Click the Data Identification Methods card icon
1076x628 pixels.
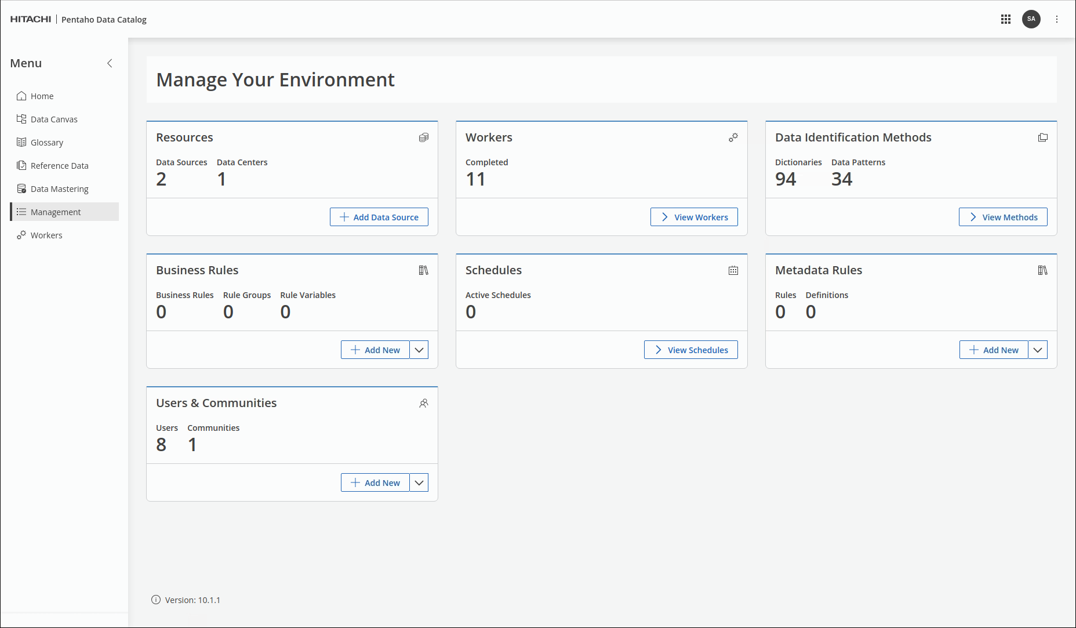click(x=1042, y=137)
